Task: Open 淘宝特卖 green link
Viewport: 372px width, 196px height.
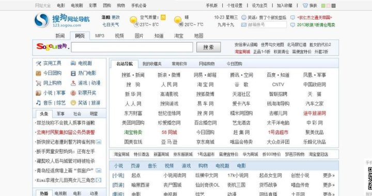Action: [x=133, y=133]
